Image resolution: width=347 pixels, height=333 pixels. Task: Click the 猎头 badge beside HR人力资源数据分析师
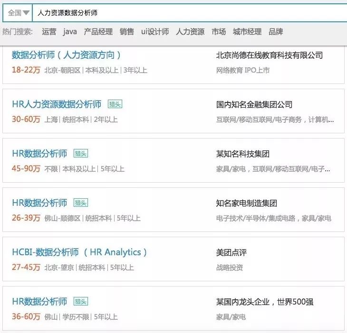pos(115,104)
